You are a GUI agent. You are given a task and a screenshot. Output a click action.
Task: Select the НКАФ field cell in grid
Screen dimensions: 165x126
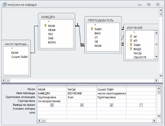tap(52, 89)
